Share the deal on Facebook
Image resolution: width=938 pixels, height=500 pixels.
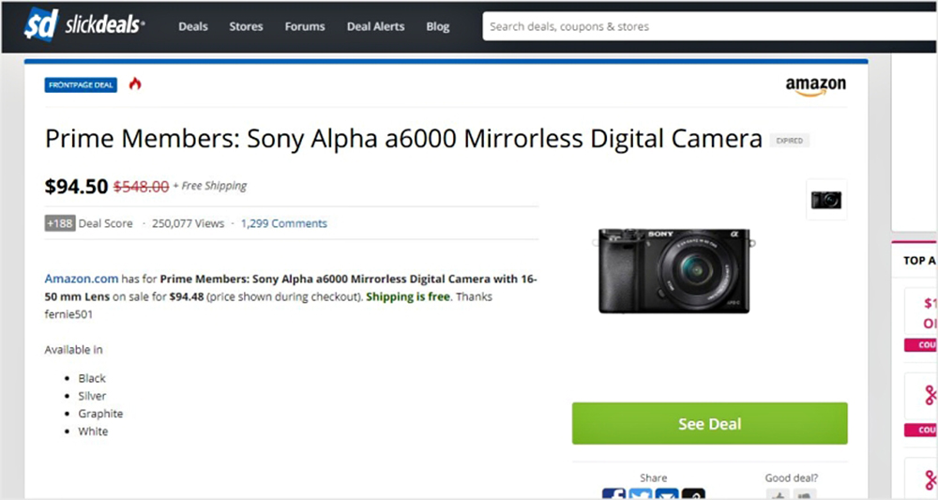click(x=613, y=494)
